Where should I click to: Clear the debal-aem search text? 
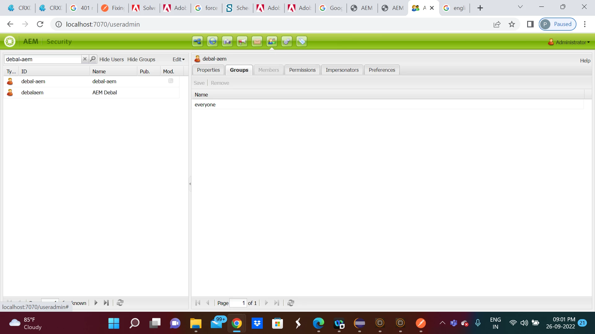(85, 59)
